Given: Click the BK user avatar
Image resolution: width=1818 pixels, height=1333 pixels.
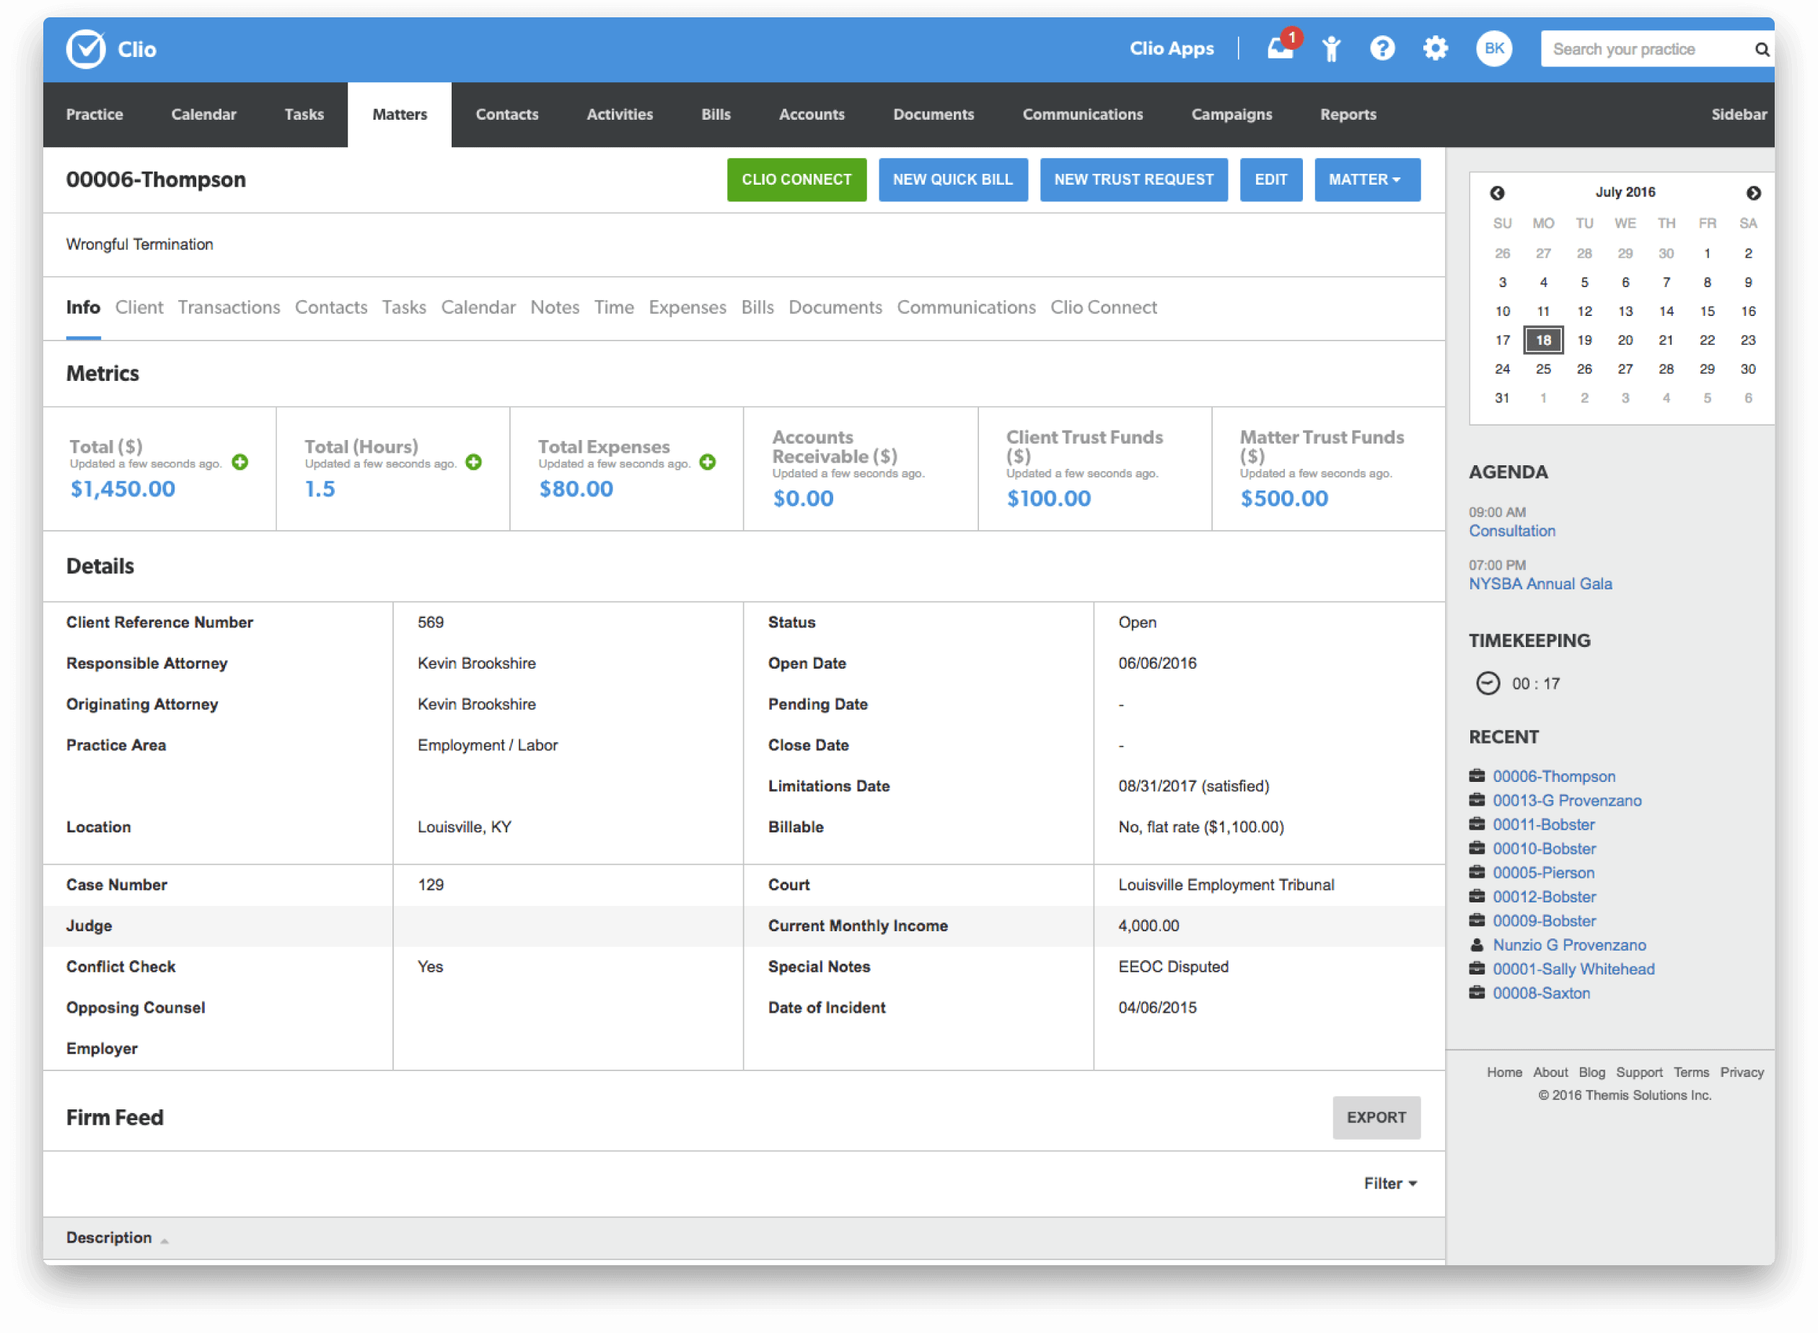Looking at the screenshot, I should click(x=1493, y=49).
